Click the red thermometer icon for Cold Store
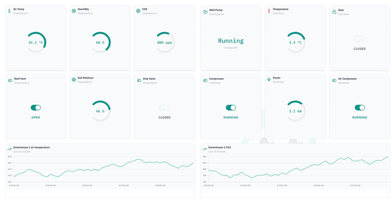This screenshot has height=220, width=392. [x=269, y=11]
